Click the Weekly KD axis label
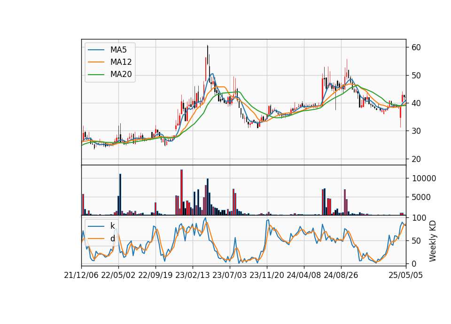The image size is (451, 324). click(432, 241)
